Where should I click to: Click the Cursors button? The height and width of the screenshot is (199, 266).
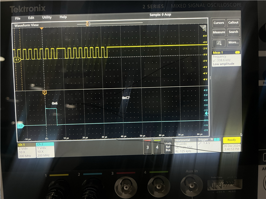tap(219, 23)
